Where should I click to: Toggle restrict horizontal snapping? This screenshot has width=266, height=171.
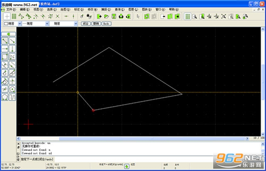point(66,16)
